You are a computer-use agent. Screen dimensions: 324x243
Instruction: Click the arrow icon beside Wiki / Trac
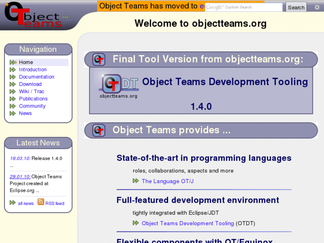click(13, 91)
